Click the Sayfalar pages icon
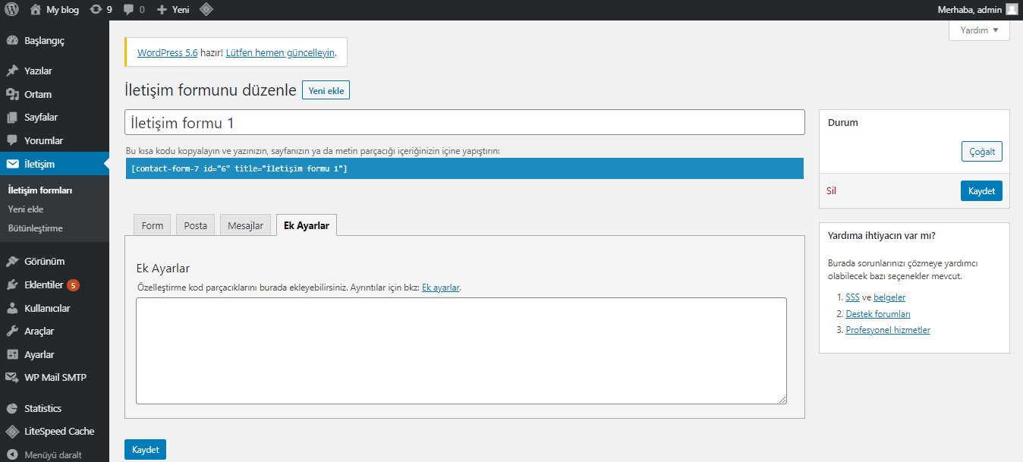Image resolution: width=1023 pixels, height=462 pixels. point(12,118)
